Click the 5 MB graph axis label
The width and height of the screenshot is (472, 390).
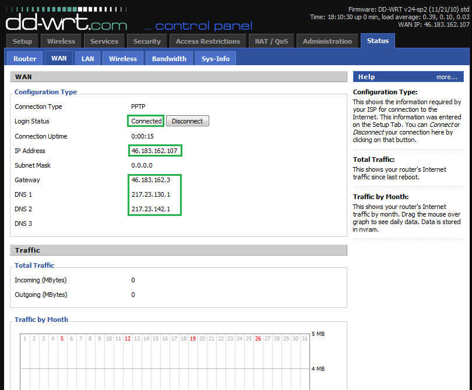click(318, 334)
